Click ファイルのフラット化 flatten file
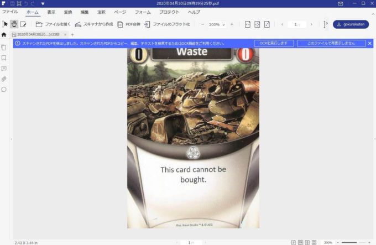This screenshot has height=245, width=376. [x=168, y=24]
